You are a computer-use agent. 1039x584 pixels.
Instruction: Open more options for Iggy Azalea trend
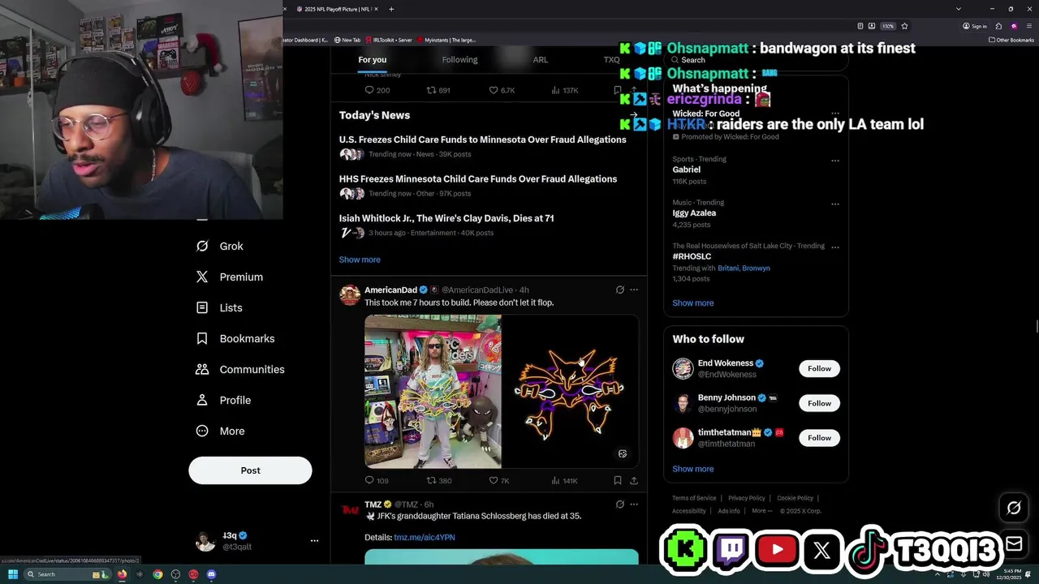pos(834,204)
